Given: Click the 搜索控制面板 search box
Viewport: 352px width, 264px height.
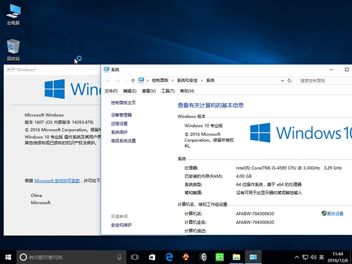Looking at the screenshot, I should (322, 80).
